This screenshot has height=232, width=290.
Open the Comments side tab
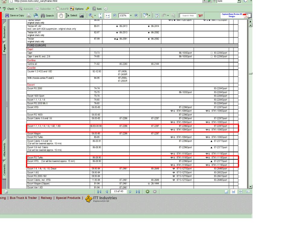4,170
